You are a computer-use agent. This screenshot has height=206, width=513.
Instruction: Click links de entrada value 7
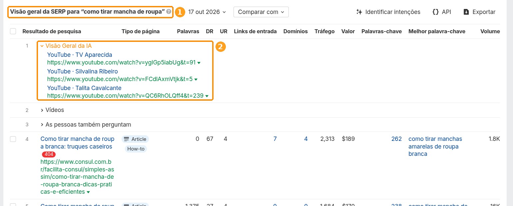pyautogui.click(x=275, y=139)
